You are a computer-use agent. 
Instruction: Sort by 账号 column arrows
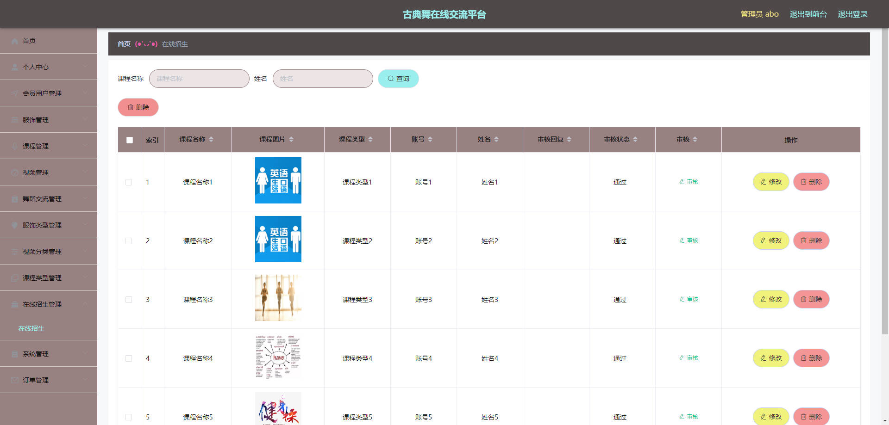pyautogui.click(x=430, y=139)
